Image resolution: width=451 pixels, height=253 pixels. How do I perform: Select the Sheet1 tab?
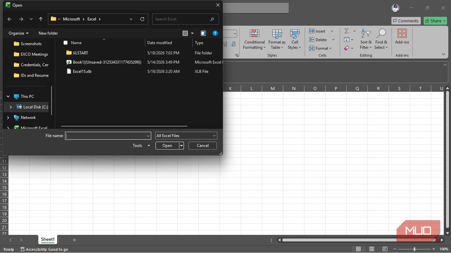tap(48, 240)
